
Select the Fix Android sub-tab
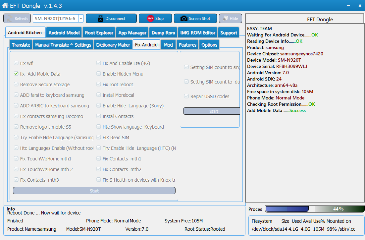point(146,45)
